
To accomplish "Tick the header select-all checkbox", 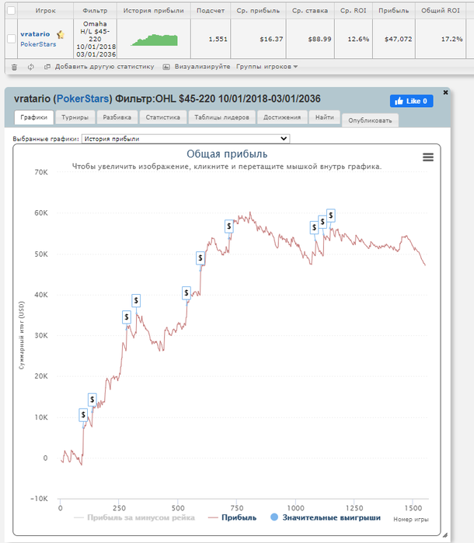I will point(11,10).
